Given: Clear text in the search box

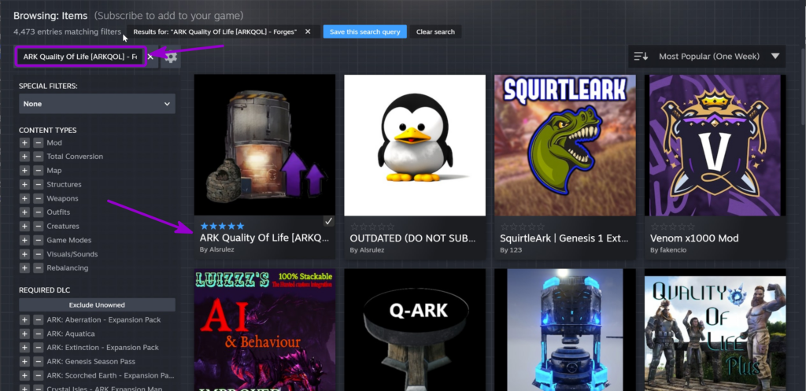Looking at the screenshot, I should (x=150, y=57).
